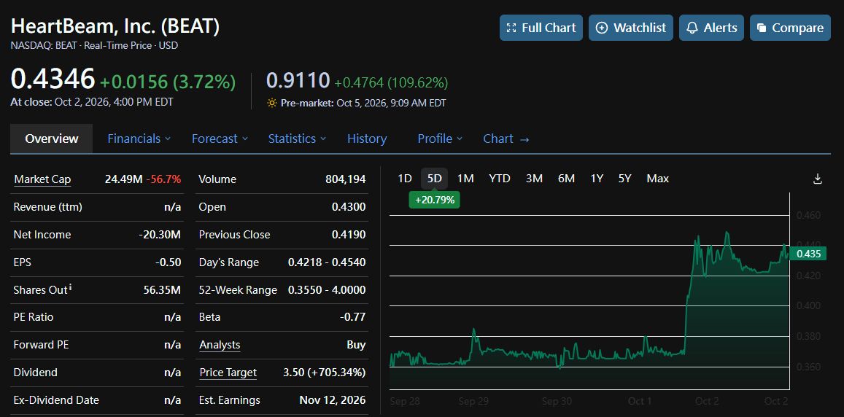Expand the Profile dropdown menu
The height and width of the screenshot is (417, 844).
pyautogui.click(x=440, y=139)
